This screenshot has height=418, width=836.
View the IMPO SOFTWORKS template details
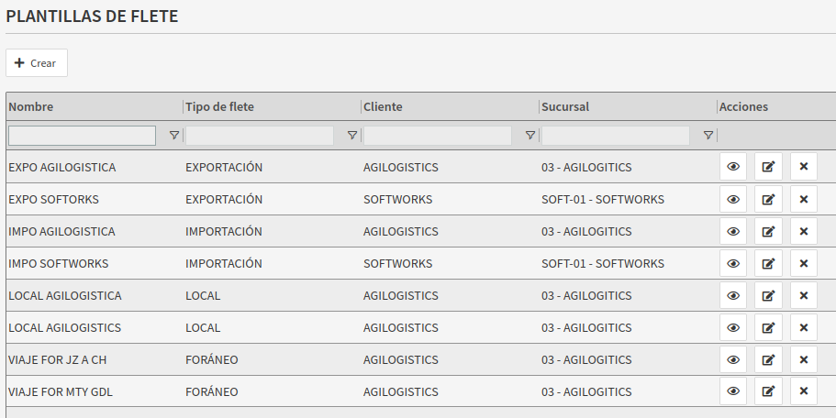[733, 263]
